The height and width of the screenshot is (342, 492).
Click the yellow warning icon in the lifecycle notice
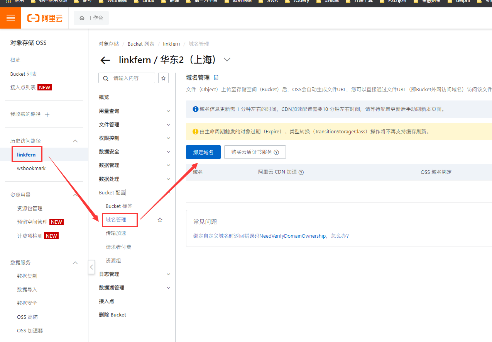coord(195,132)
